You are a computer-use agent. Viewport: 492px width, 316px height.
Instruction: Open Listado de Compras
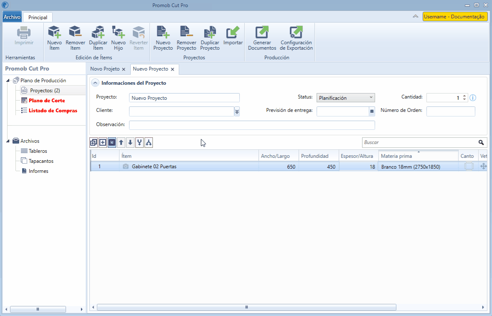point(53,111)
